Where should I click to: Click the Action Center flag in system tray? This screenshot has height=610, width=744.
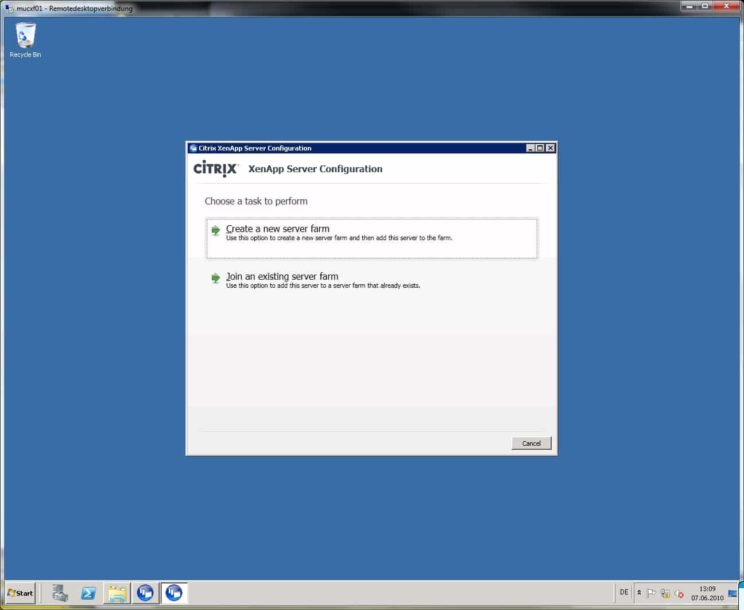tap(652, 593)
